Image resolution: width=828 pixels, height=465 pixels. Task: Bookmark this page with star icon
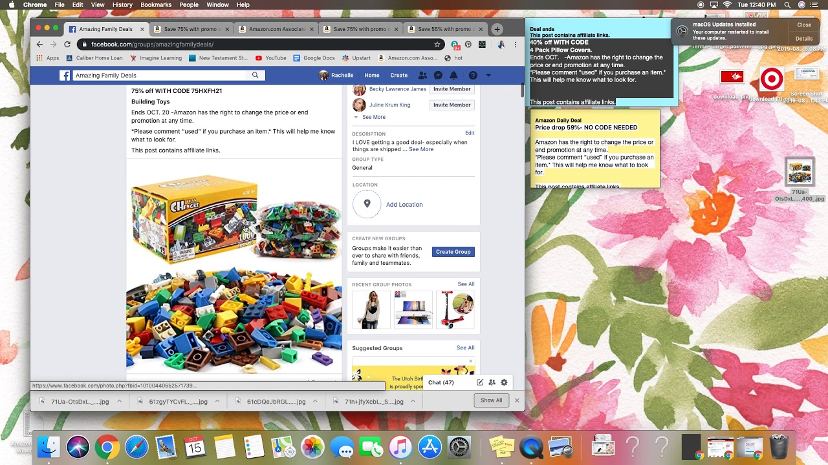438,45
